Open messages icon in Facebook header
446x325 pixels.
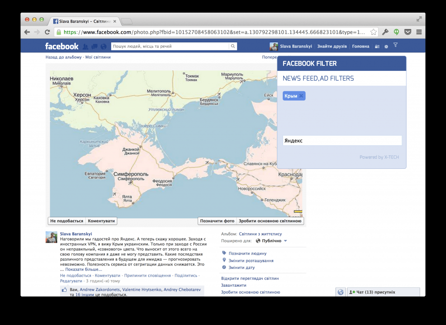(94, 47)
